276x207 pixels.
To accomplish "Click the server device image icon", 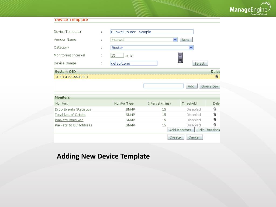I will pyautogui.click(x=180, y=58).
